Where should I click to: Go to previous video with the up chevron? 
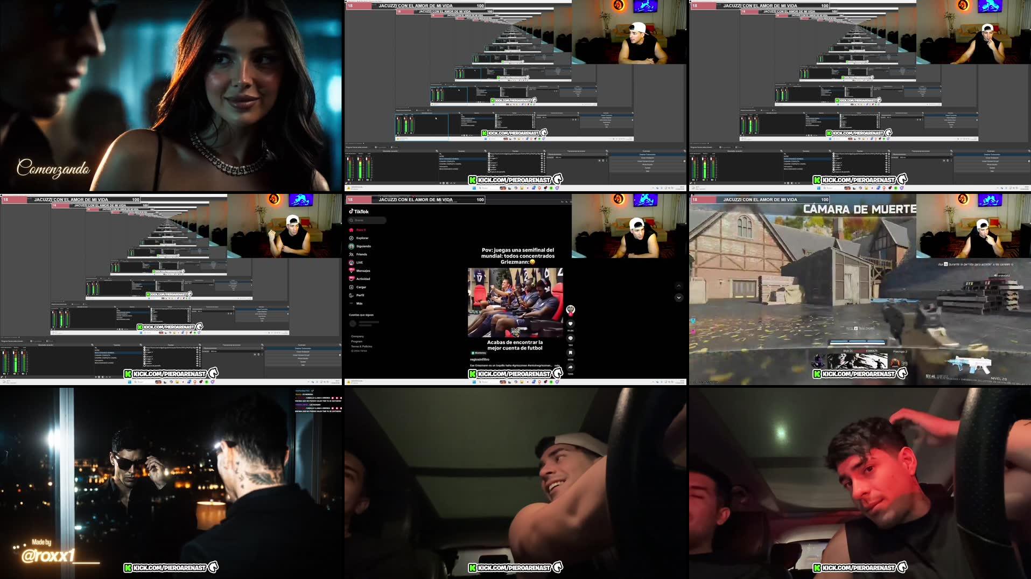[x=679, y=286]
